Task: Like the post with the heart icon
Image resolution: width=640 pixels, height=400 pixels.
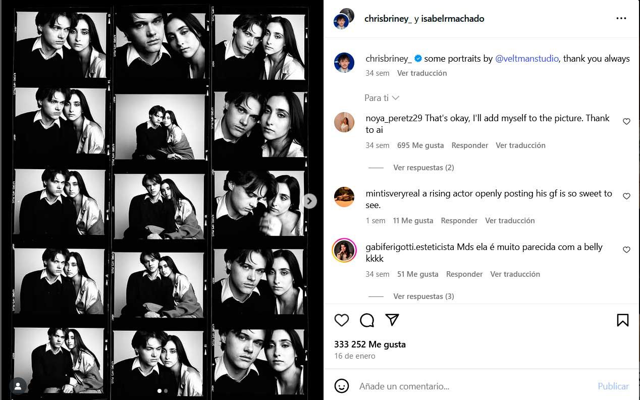Action: (x=342, y=320)
